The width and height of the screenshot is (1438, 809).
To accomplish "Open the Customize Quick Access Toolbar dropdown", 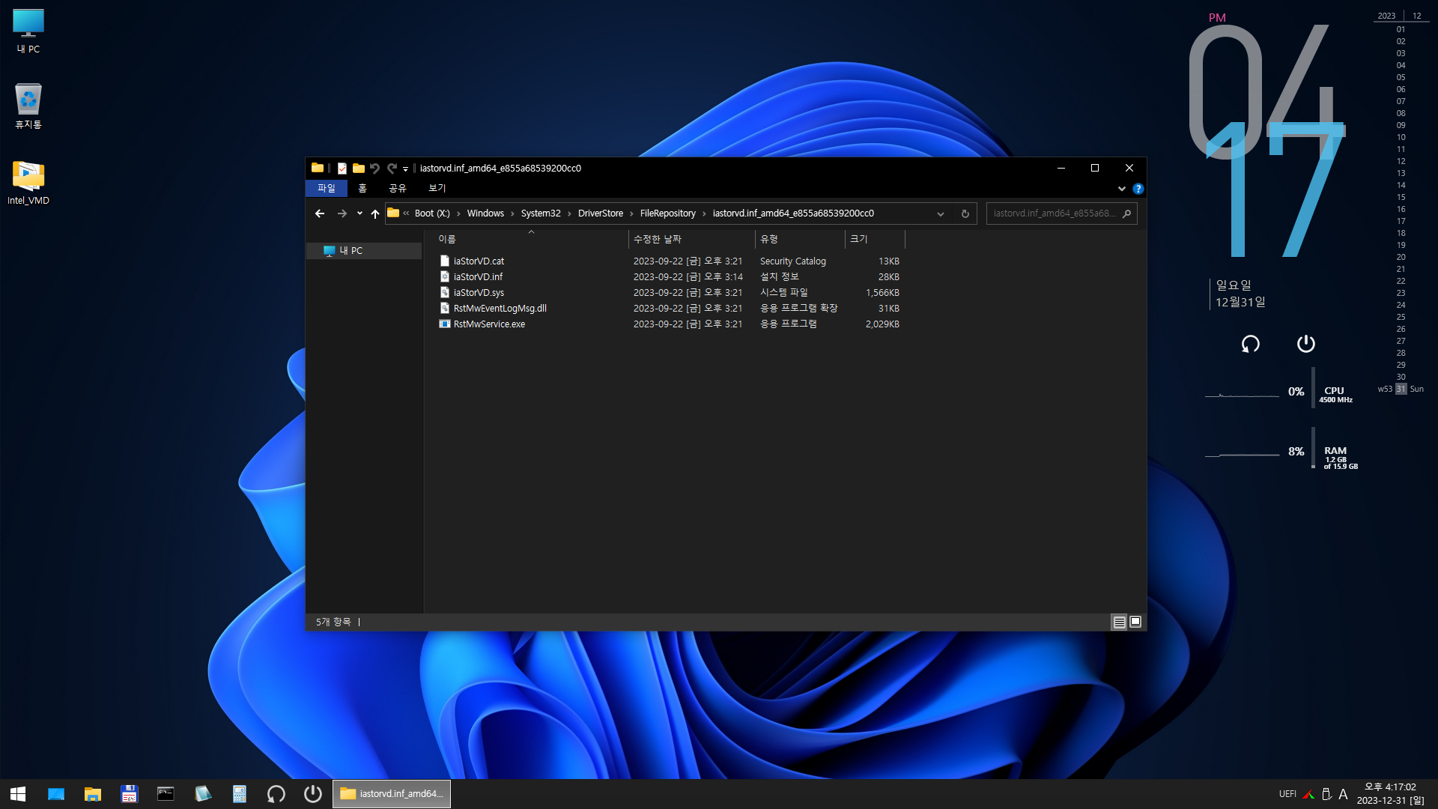I will click(405, 169).
